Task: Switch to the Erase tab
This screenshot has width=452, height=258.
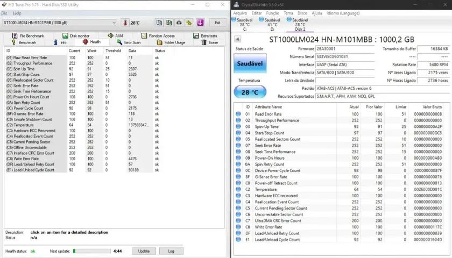Action: 209,42
